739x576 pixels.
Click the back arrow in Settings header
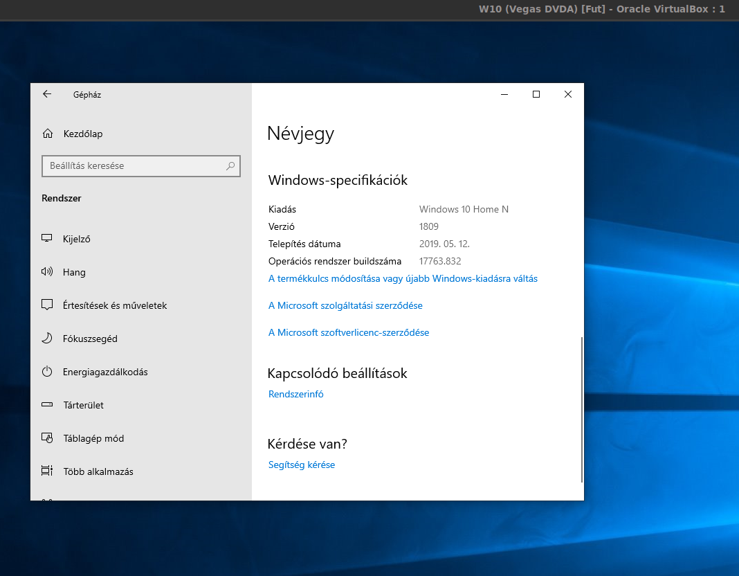tap(47, 94)
